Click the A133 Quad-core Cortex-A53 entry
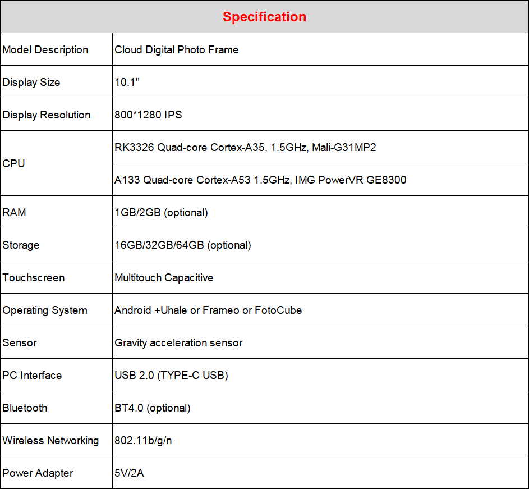 tap(260, 180)
